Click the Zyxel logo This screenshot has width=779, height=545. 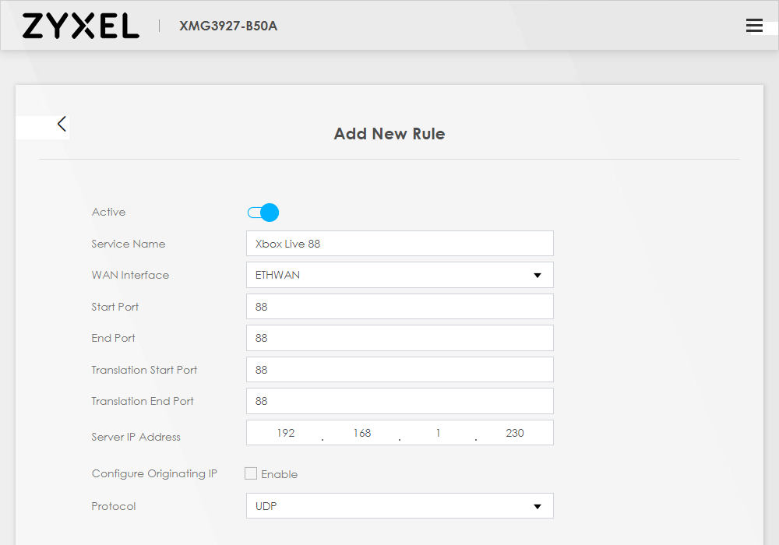tap(80, 26)
